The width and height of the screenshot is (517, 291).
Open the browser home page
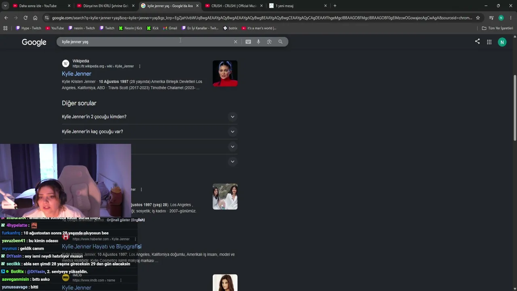(35, 18)
